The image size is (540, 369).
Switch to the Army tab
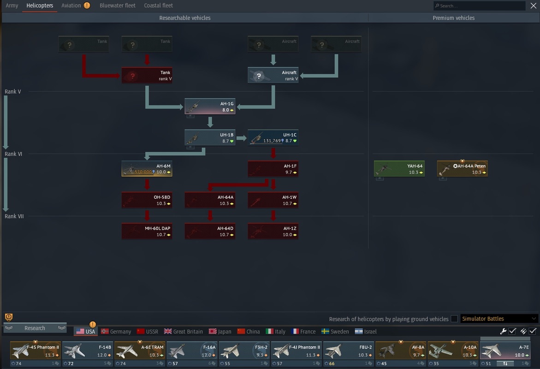click(12, 6)
